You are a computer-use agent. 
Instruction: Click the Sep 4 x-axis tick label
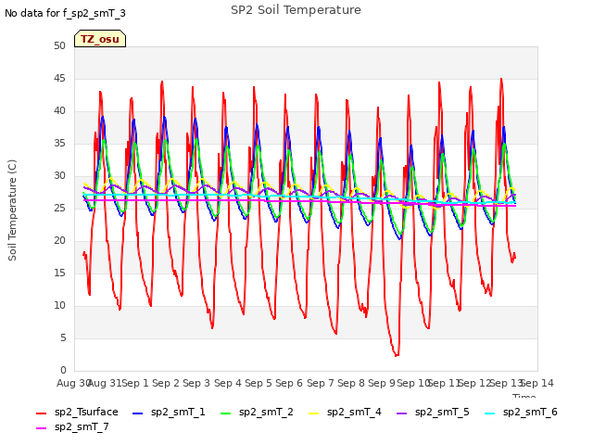click(x=228, y=383)
